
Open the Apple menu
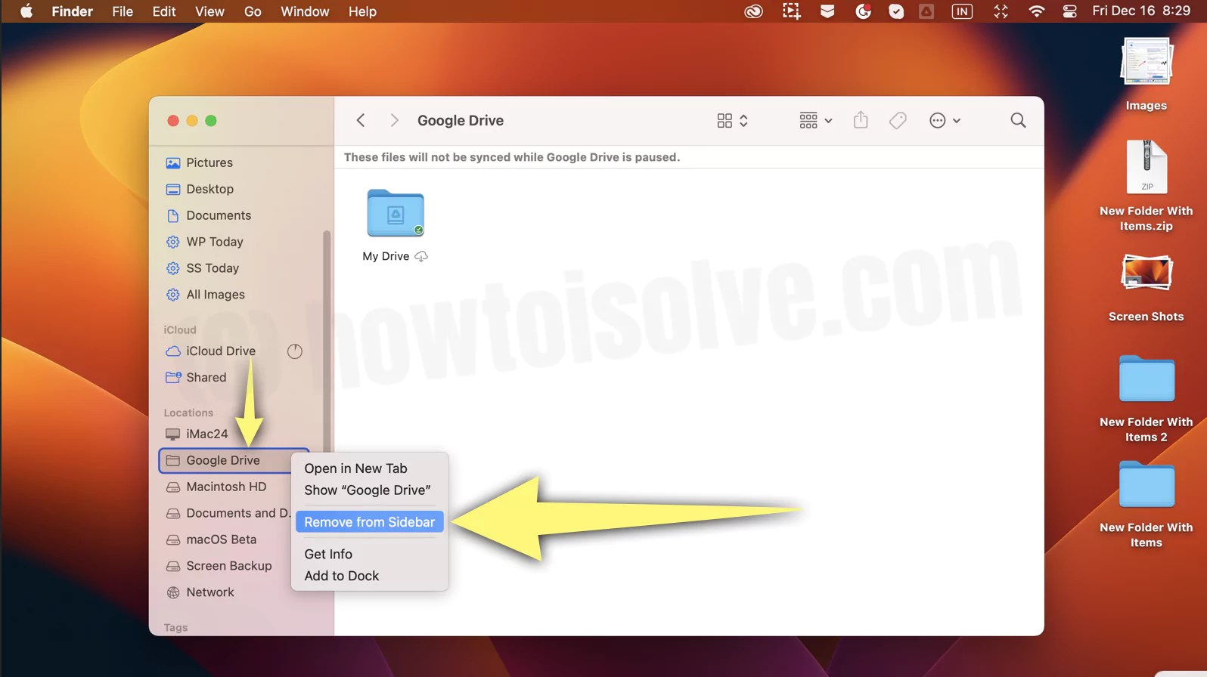pyautogui.click(x=26, y=11)
